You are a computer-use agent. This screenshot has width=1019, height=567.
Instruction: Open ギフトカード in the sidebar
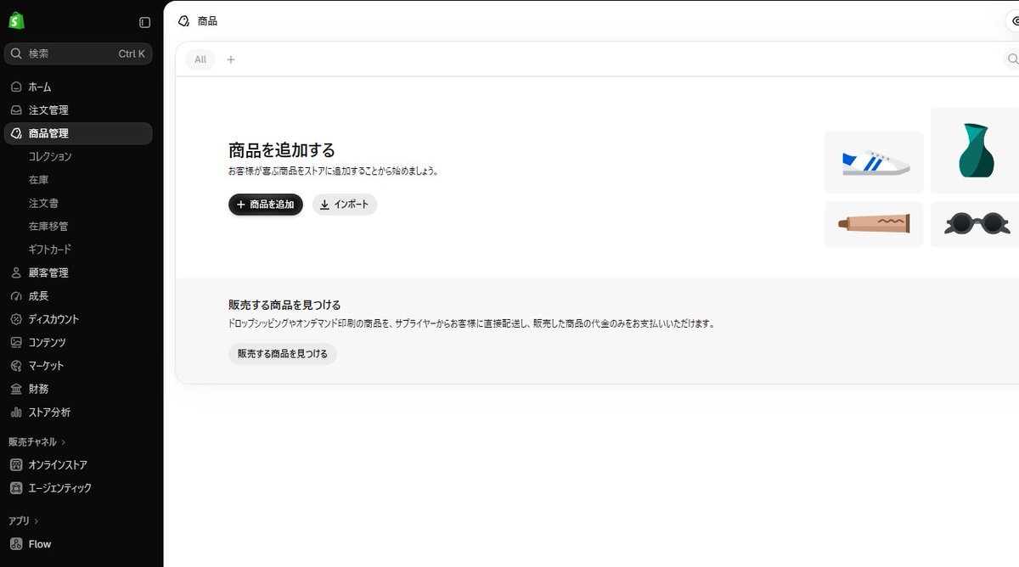click(50, 250)
